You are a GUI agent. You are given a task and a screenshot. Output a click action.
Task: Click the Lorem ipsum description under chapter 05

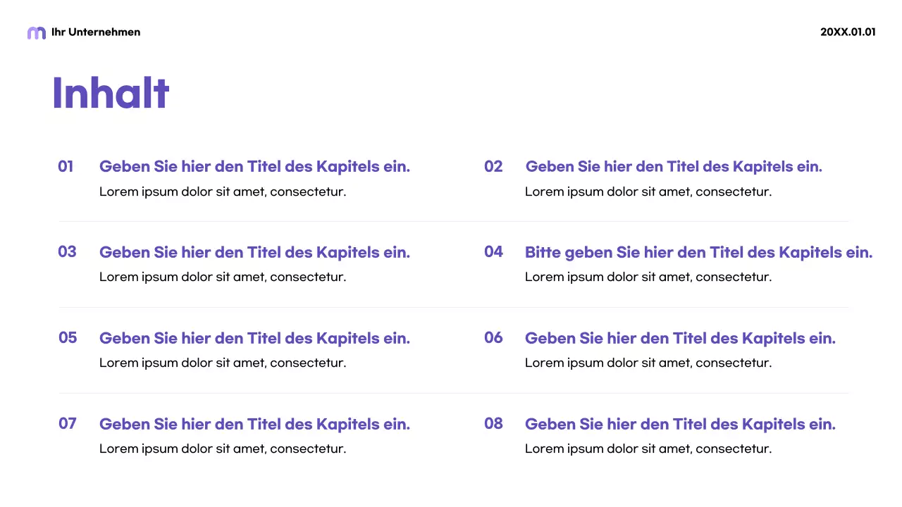tap(223, 363)
